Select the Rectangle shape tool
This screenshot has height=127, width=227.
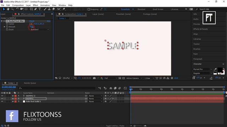point(31,9)
